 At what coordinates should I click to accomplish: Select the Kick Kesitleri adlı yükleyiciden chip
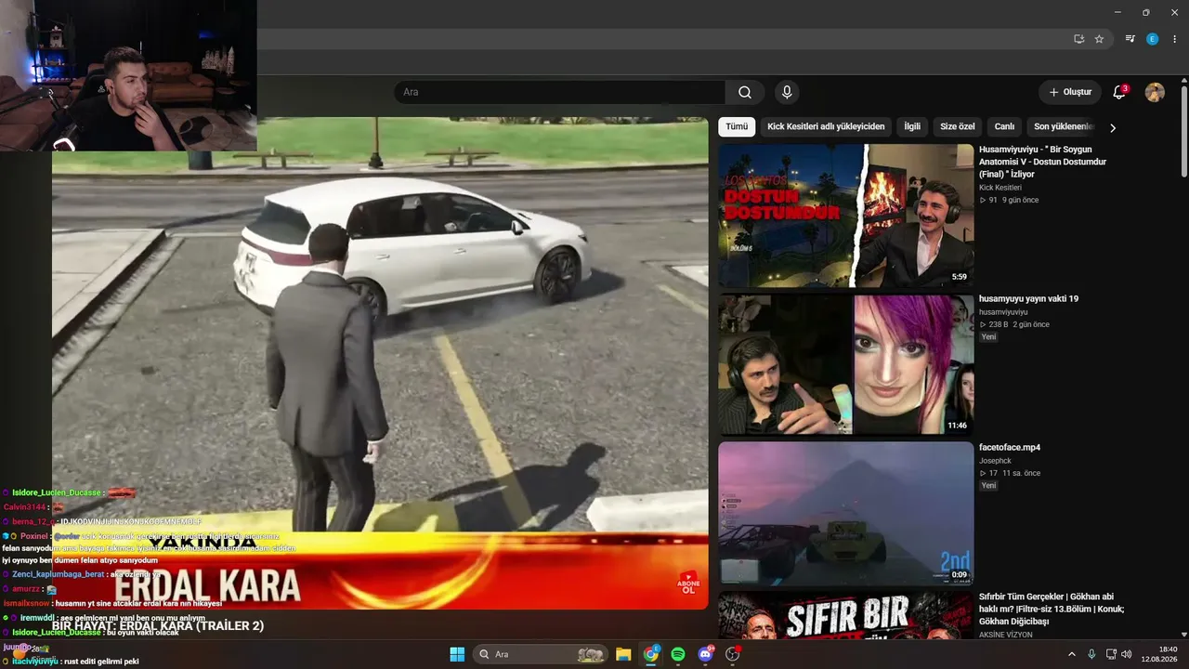826,126
